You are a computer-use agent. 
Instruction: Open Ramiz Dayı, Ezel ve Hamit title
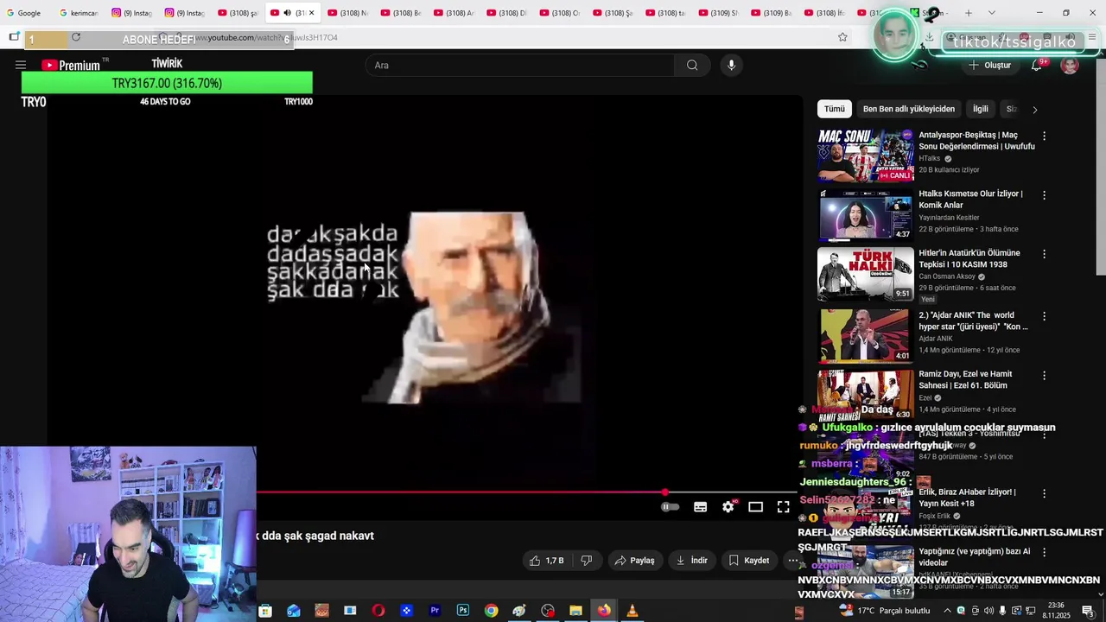pyautogui.click(x=965, y=380)
